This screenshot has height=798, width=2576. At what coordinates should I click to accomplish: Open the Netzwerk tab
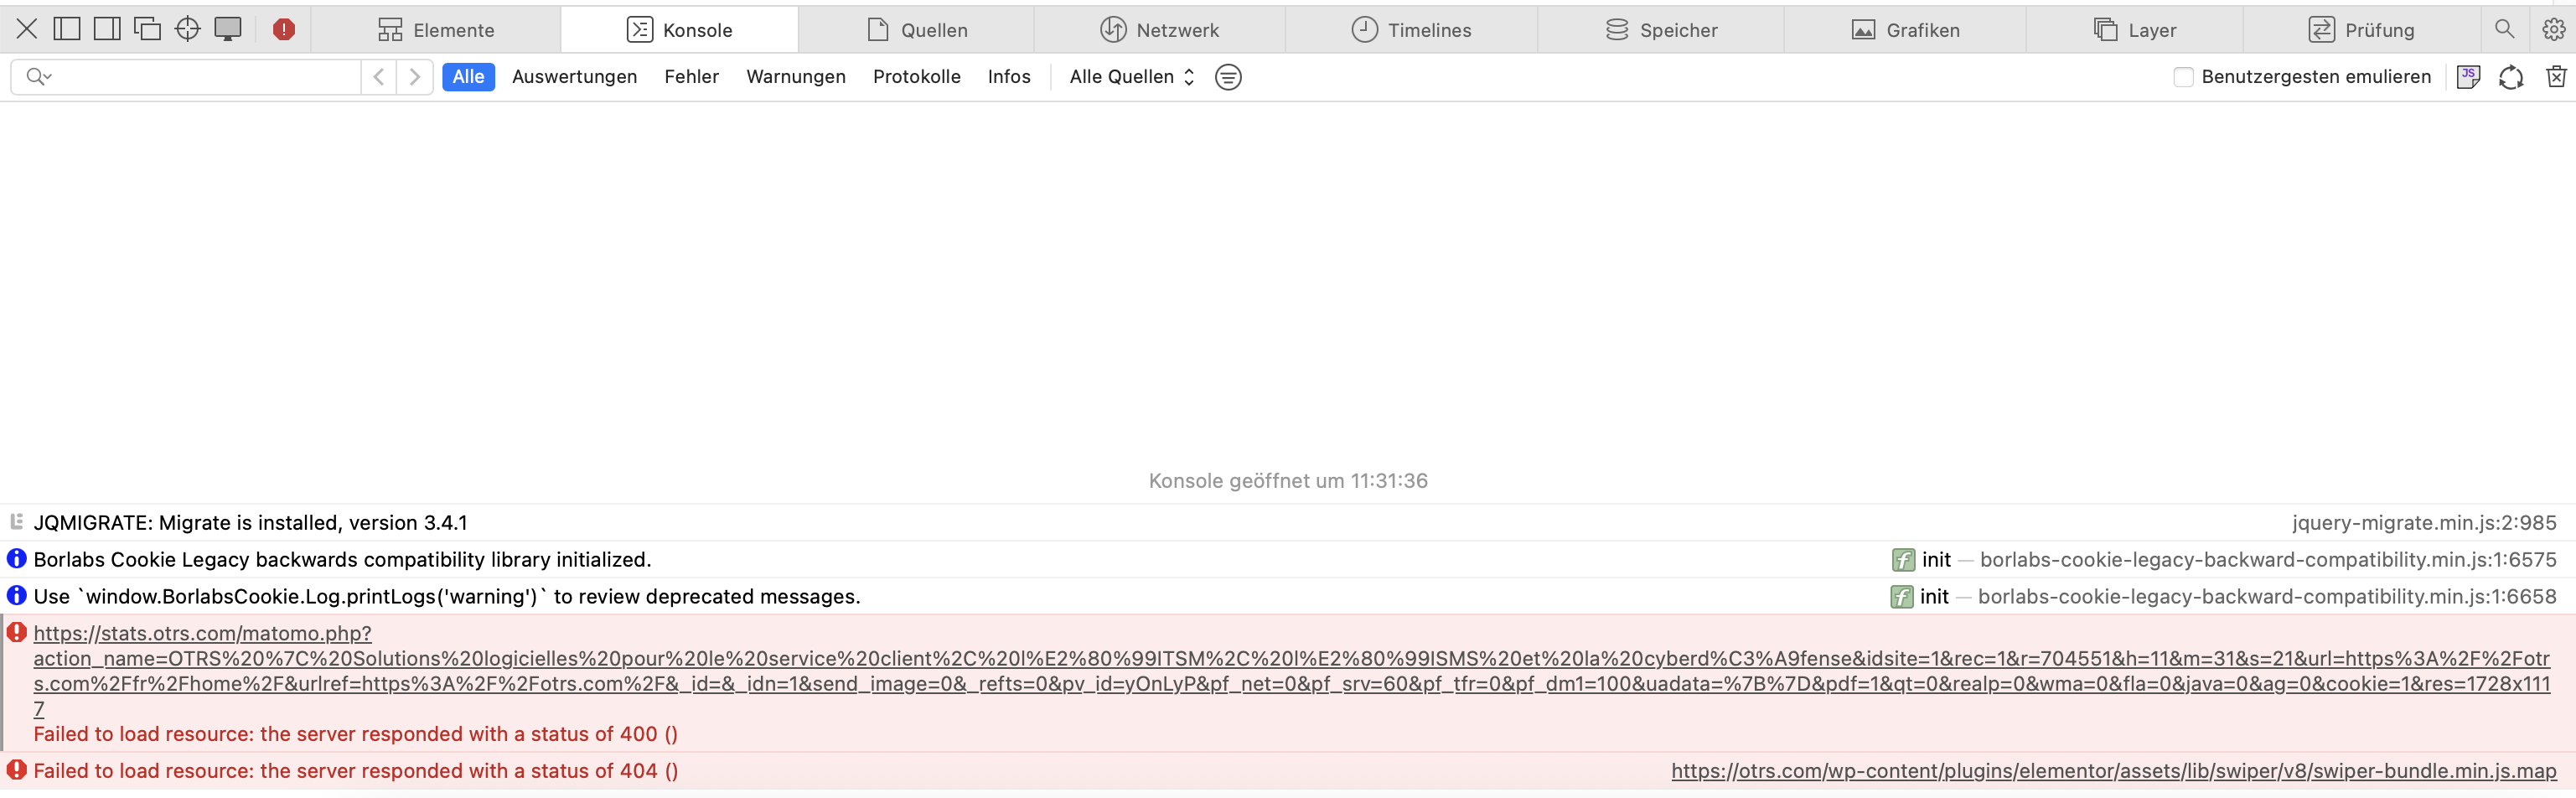click(1159, 30)
